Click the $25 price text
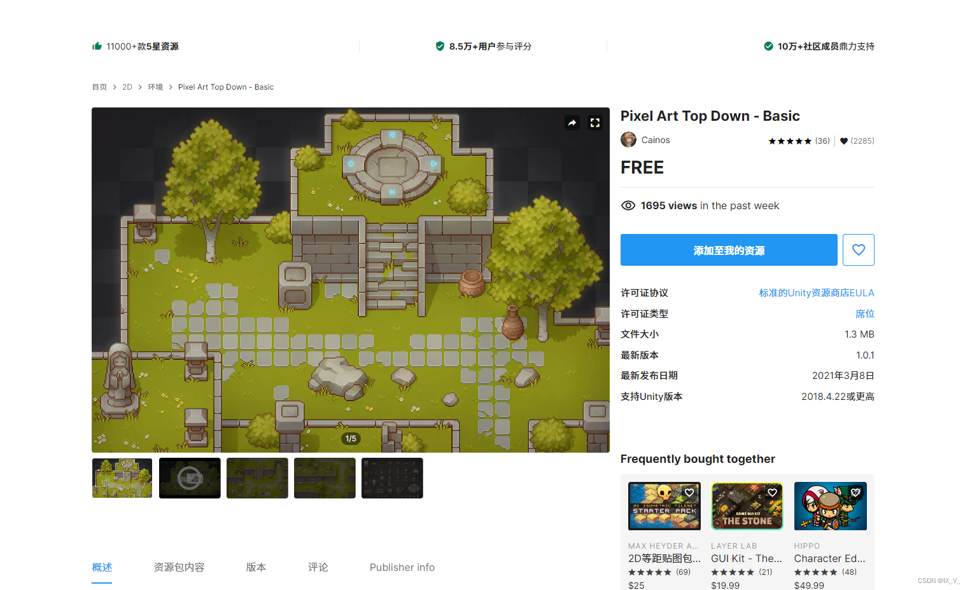This screenshot has height=590, width=970. [636, 585]
